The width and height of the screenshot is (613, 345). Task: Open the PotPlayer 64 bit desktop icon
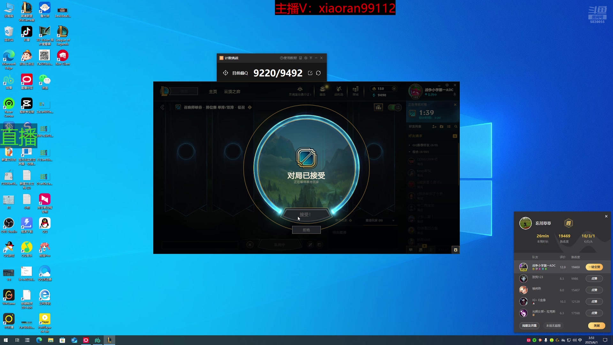pos(45,323)
